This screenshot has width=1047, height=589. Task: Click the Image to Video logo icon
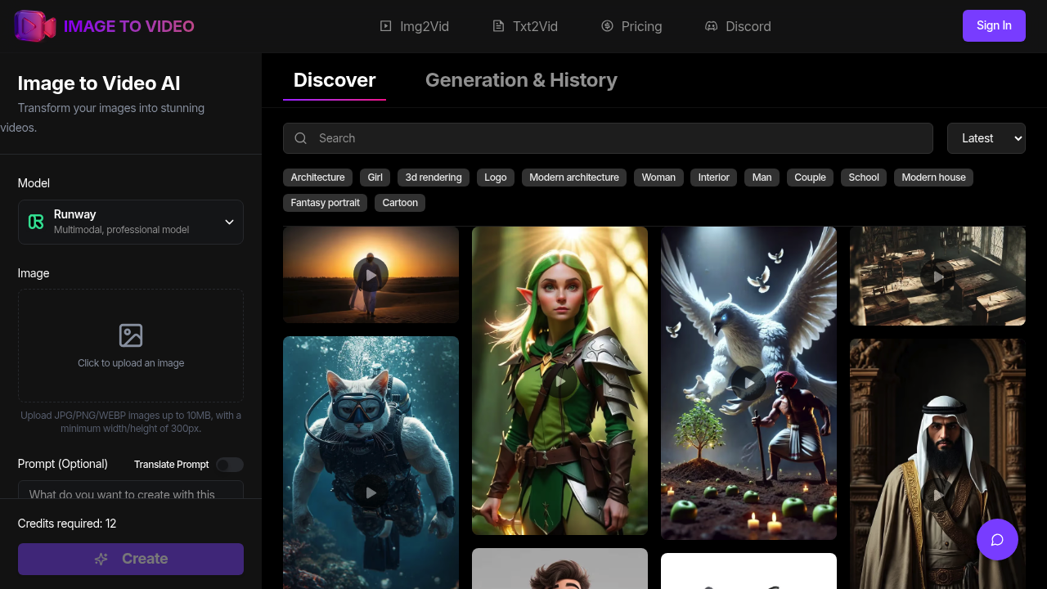point(34,26)
